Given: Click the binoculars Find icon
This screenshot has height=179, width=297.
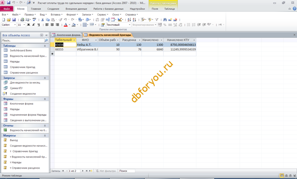Looking at the screenshot, I should point(165,19).
